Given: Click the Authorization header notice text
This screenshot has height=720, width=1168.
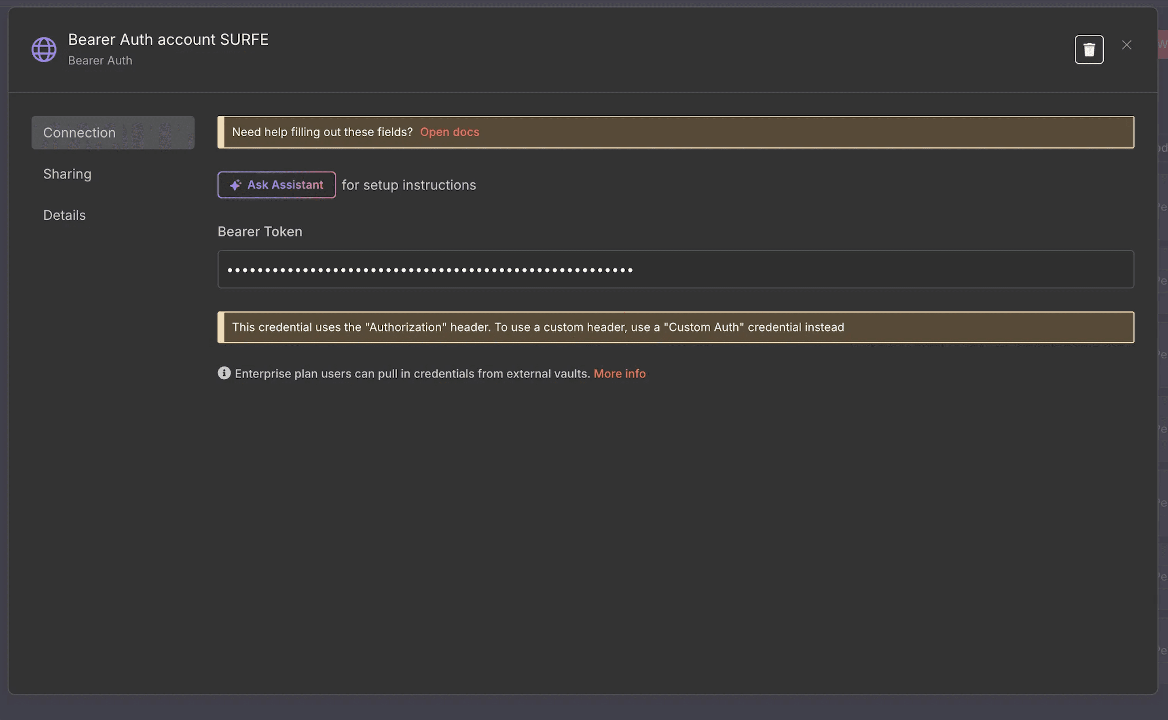Looking at the screenshot, I should [537, 327].
